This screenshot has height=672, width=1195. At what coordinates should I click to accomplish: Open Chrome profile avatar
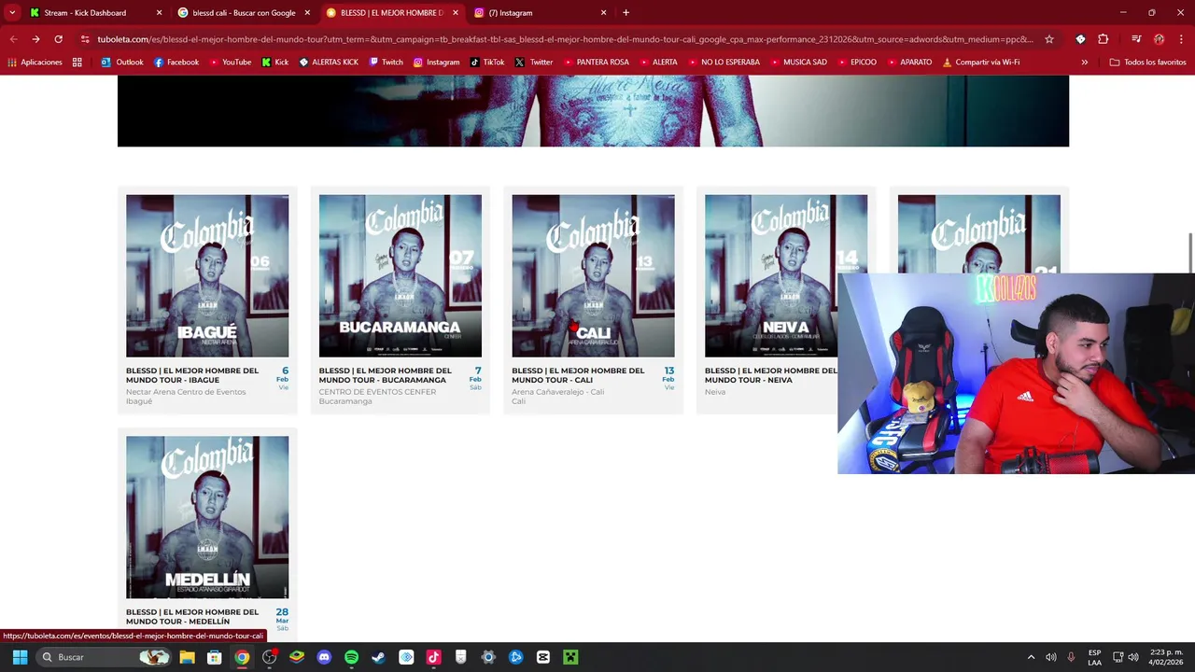click(x=1159, y=39)
